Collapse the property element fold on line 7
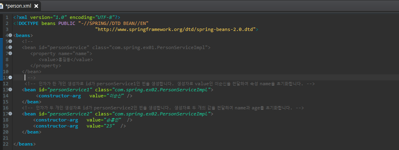 pos(10,53)
